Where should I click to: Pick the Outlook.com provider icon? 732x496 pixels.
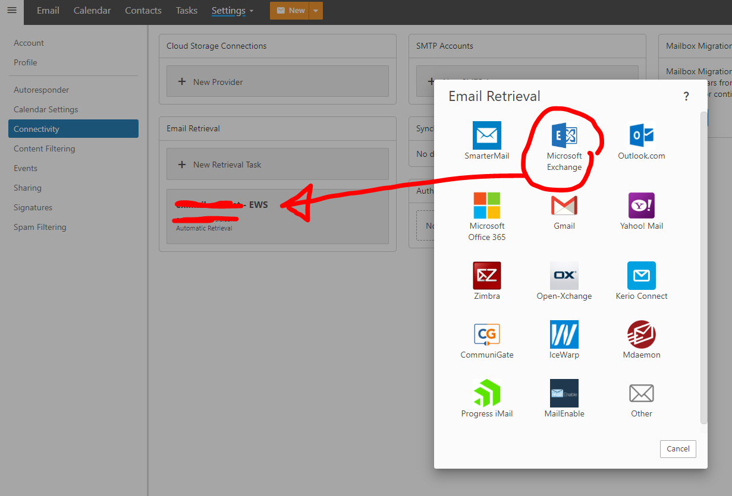click(642, 135)
